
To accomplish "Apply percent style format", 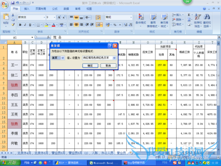I will [115, 25].
